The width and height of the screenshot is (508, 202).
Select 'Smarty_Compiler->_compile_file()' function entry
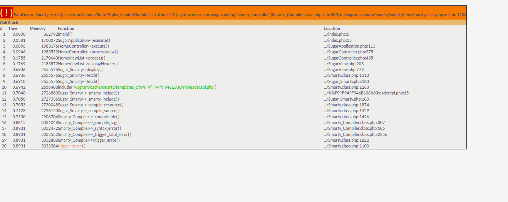pyautogui.click(x=89, y=117)
